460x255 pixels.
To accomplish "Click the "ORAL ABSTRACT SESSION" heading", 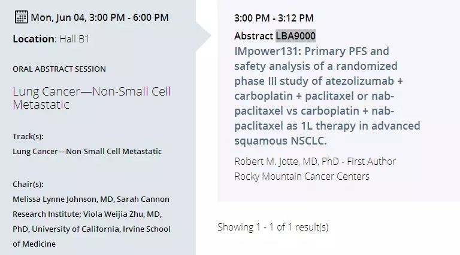I will click(x=59, y=69).
